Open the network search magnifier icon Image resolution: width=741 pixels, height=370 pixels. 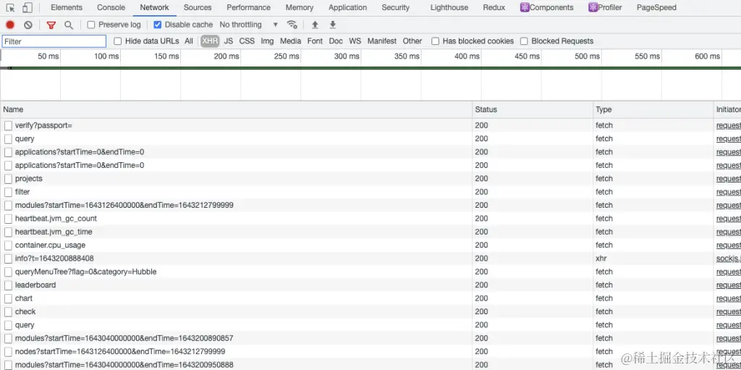tap(69, 25)
